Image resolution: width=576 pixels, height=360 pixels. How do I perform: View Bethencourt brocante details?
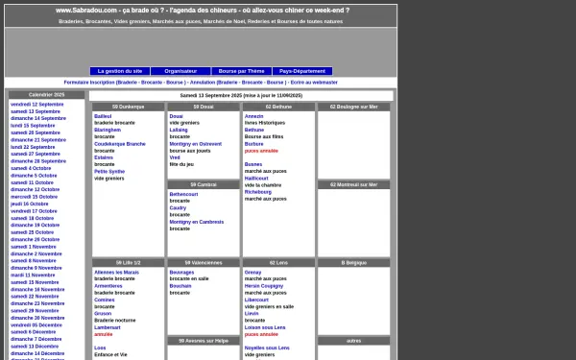(x=183, y=194)
